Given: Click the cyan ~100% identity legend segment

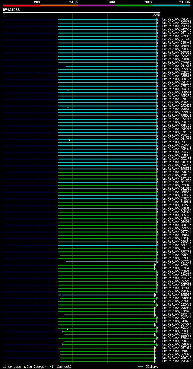Looking at the screenshot, I should pyautogui.click(x=171, y=5).
